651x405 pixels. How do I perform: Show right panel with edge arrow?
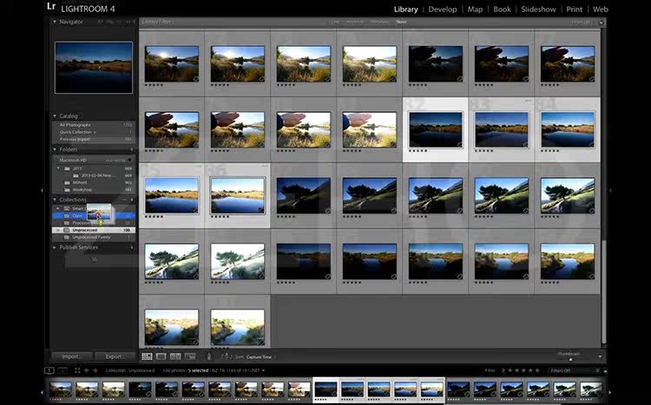tap(609, 190)
